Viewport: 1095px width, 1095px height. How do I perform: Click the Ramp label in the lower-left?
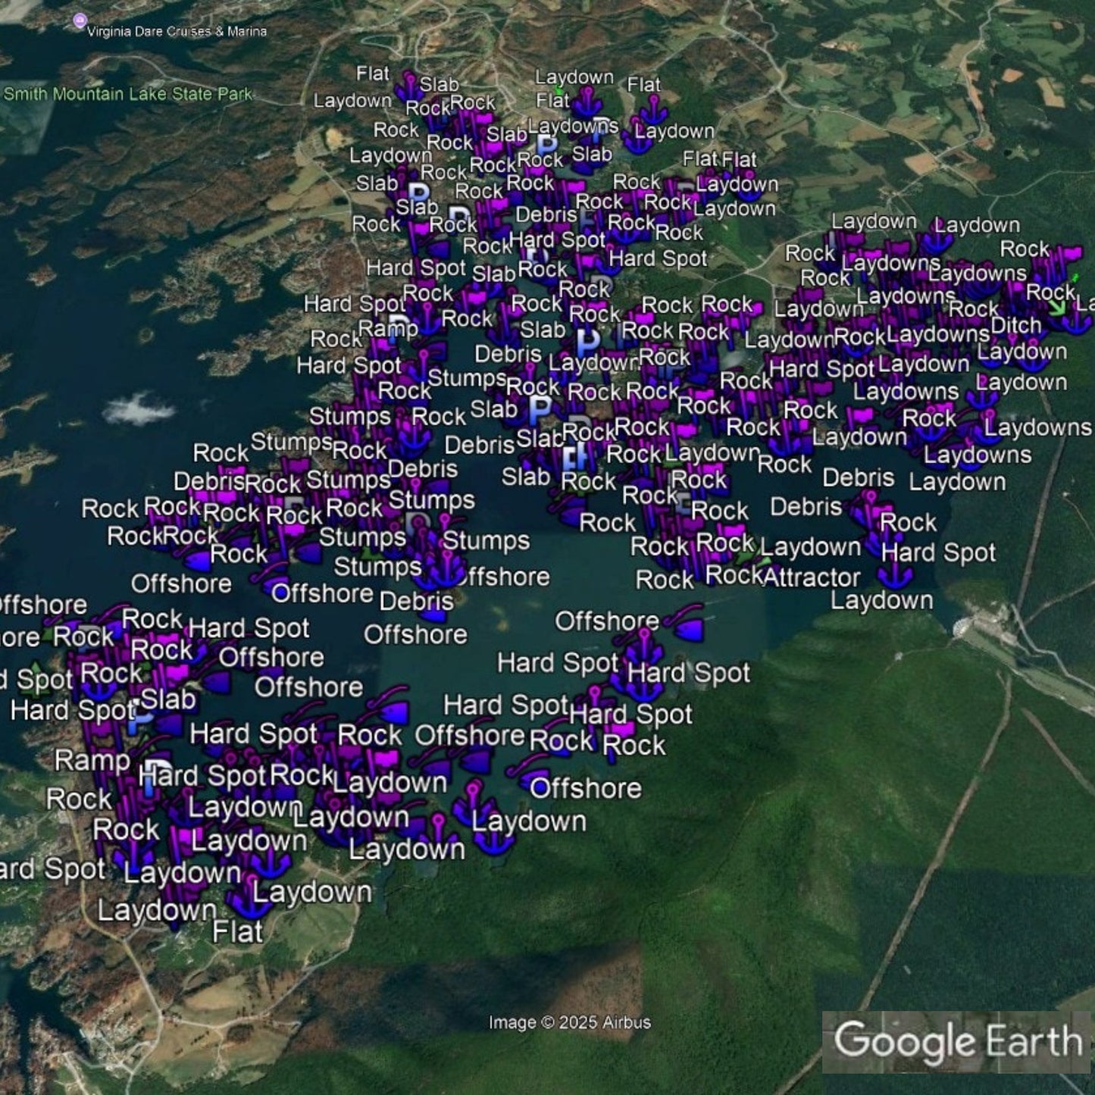click(92, 760)
